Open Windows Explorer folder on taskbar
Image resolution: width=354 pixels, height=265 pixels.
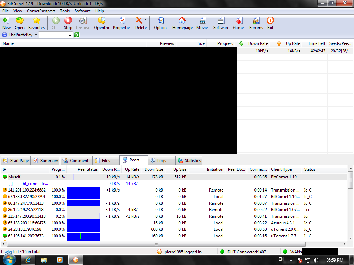44,260
